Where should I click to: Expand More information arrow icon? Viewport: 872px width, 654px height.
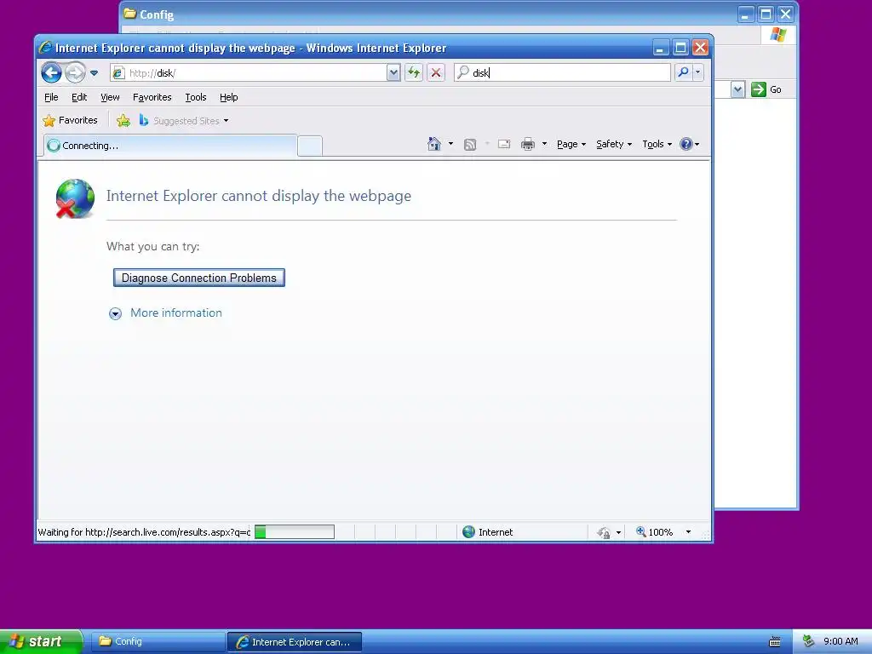point(115,313)
